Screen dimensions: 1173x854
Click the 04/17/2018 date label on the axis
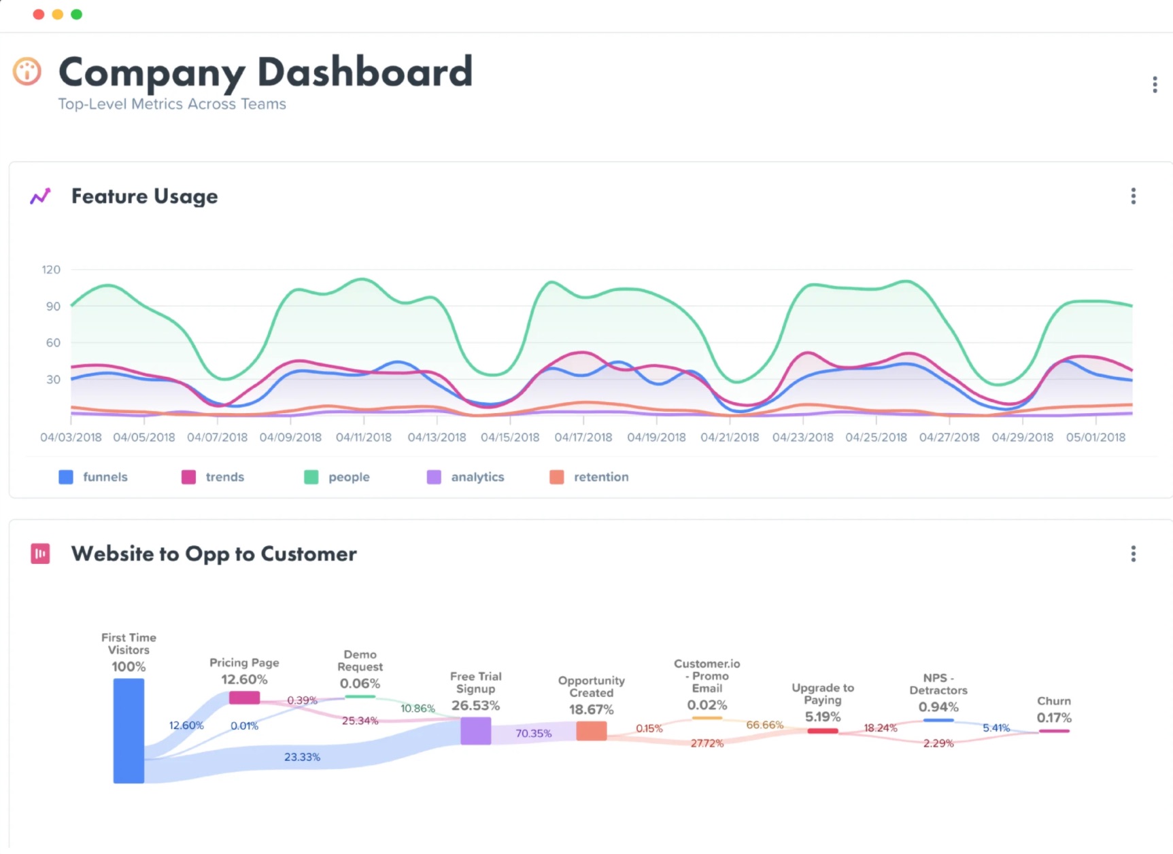pyautogui.click(x=583, y=437)
